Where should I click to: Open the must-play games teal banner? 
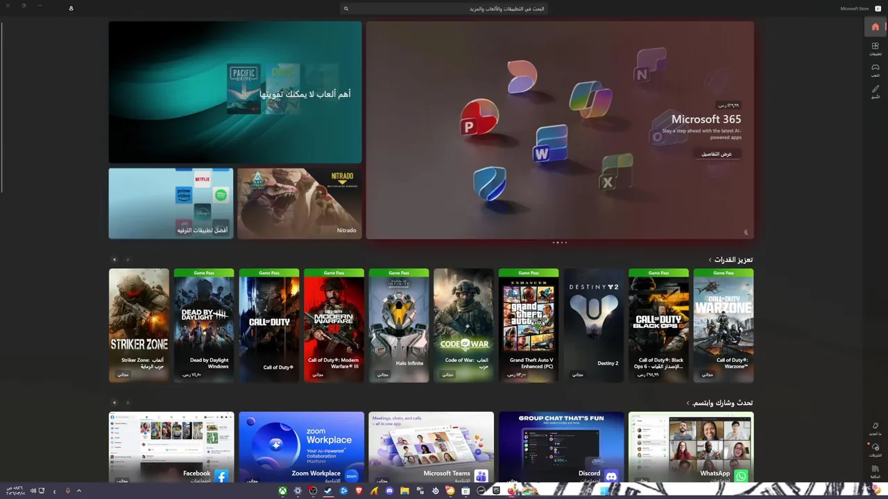pos(235,92)
